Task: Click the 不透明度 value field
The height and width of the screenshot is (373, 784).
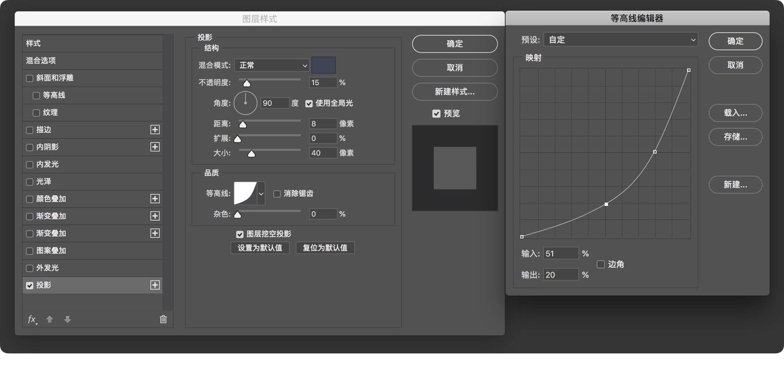Action: 323,83
